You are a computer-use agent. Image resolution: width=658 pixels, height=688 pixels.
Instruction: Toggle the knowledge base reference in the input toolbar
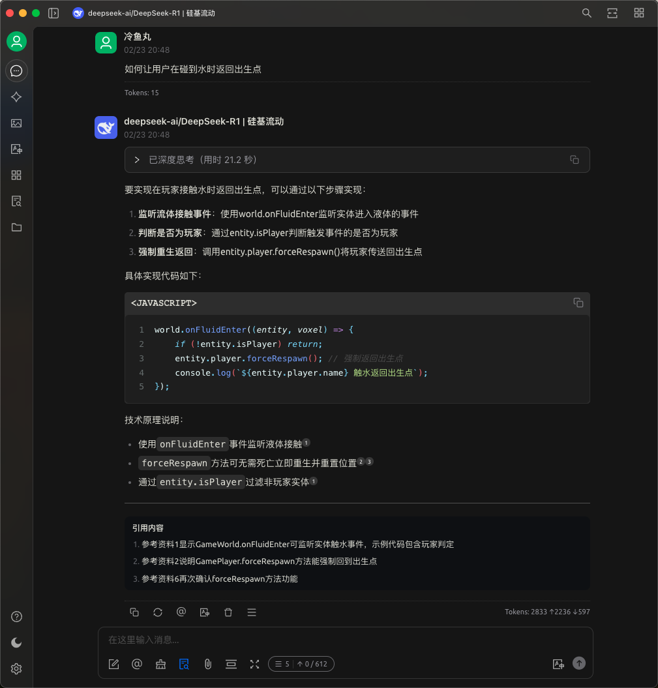point(184,664)
